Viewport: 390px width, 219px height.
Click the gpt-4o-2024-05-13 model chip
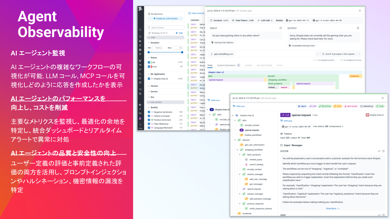click(x=297, y=20)
